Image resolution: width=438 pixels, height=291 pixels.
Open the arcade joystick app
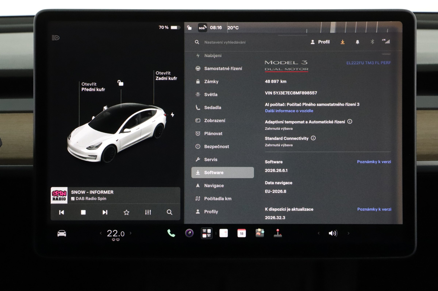[278, 233]
